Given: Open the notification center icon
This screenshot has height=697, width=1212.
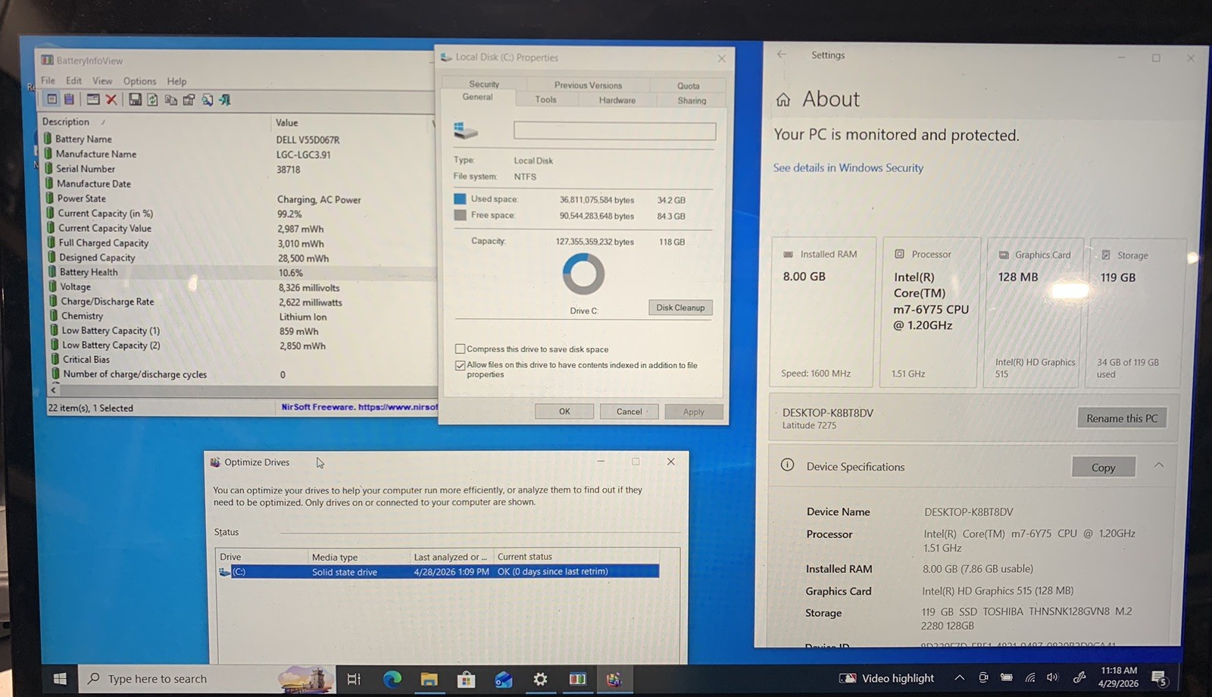Looking at the screenshot, I should 1159,678.
